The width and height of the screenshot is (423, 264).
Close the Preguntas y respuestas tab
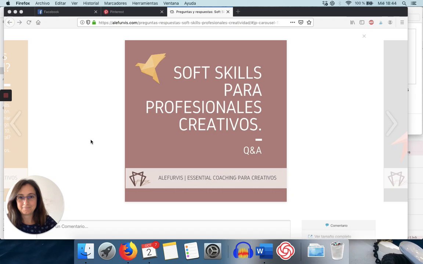tap(228, 12)
